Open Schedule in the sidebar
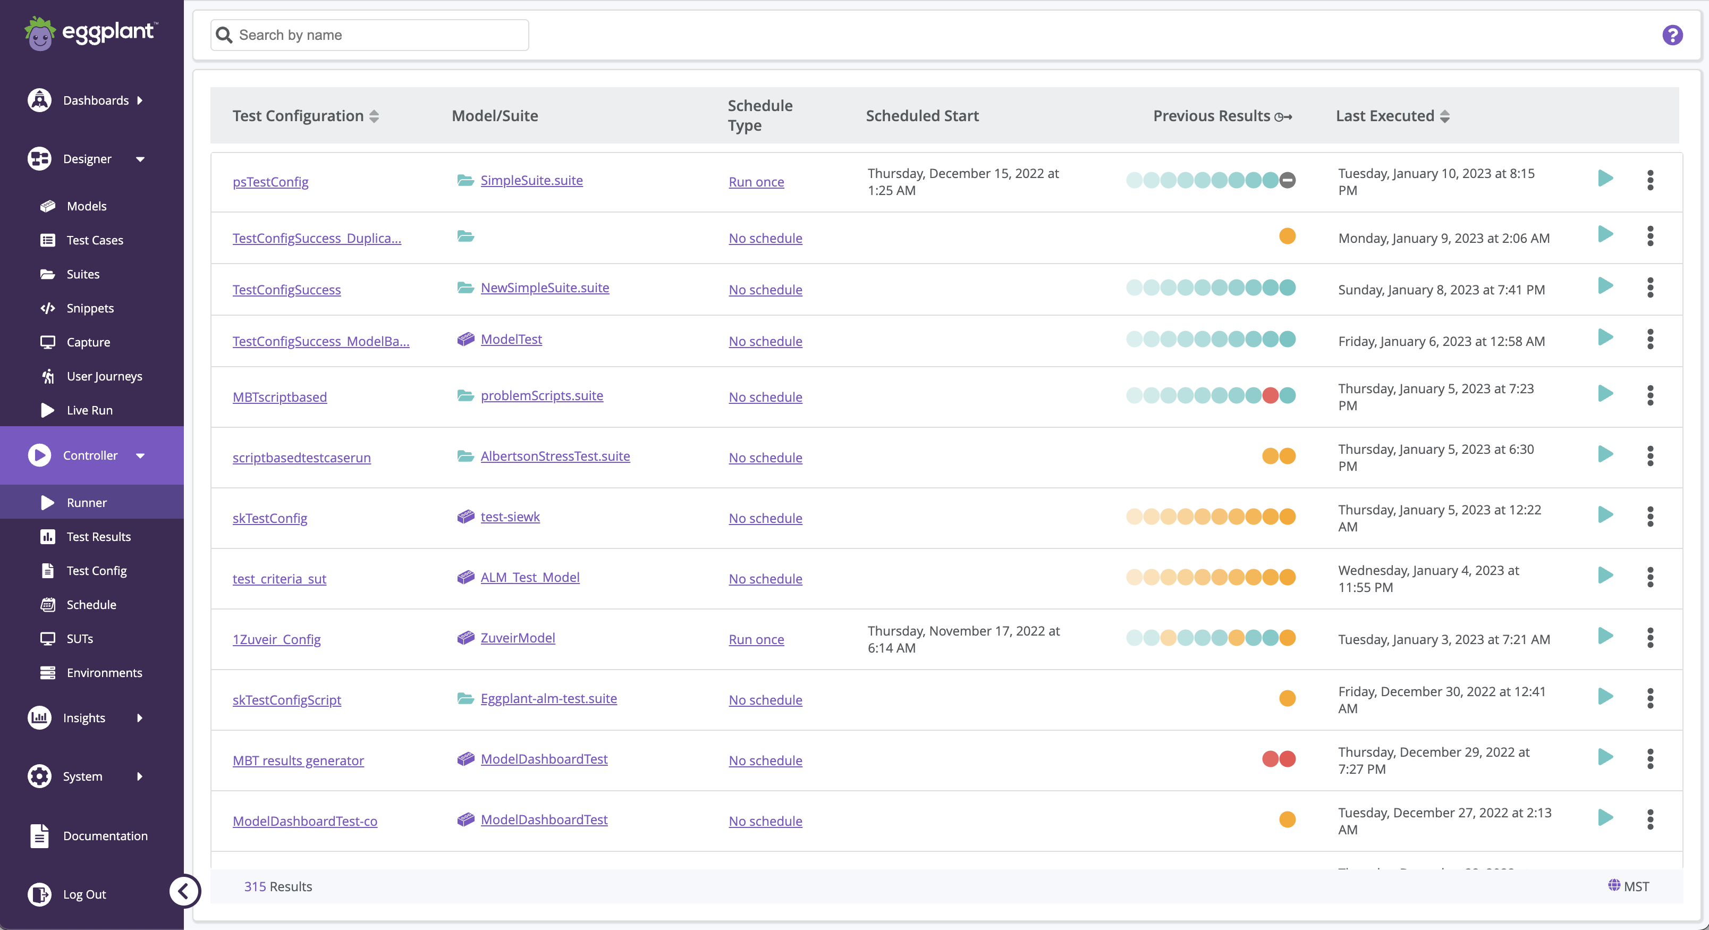1709x930 pixels. pyautogui.click(x=91, y=604)
